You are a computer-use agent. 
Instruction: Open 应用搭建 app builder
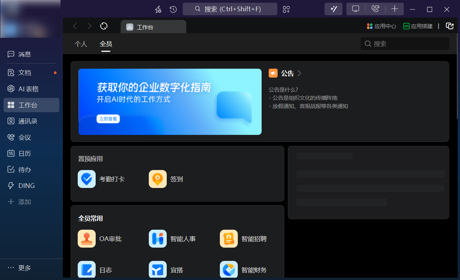(x=418, y=27)
